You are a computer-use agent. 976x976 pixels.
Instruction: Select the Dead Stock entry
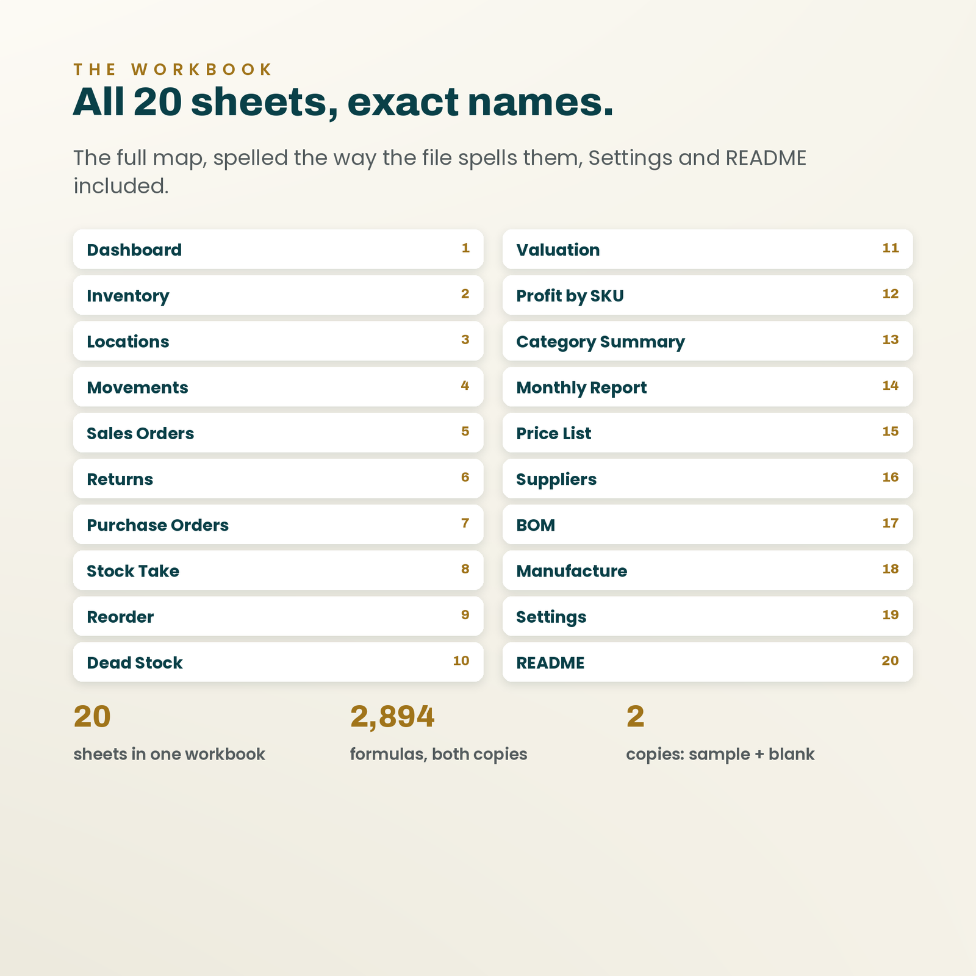[x=278, y=662]
